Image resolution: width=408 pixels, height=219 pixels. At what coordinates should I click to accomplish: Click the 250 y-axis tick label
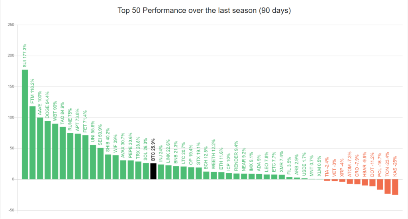(x=11, y=25)
